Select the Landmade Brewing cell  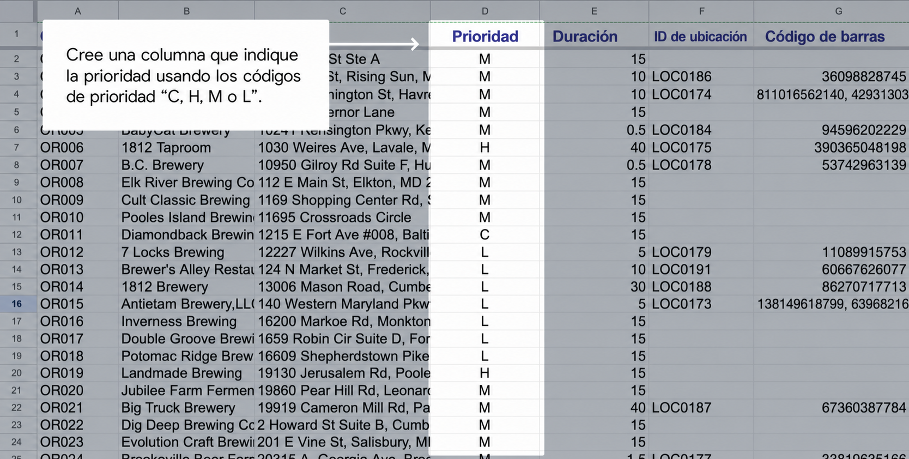coord(186,373)
